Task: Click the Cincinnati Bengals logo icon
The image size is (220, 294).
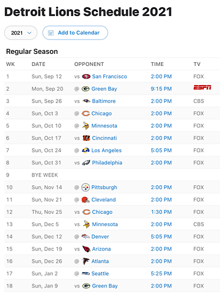Action: [86, 138]
